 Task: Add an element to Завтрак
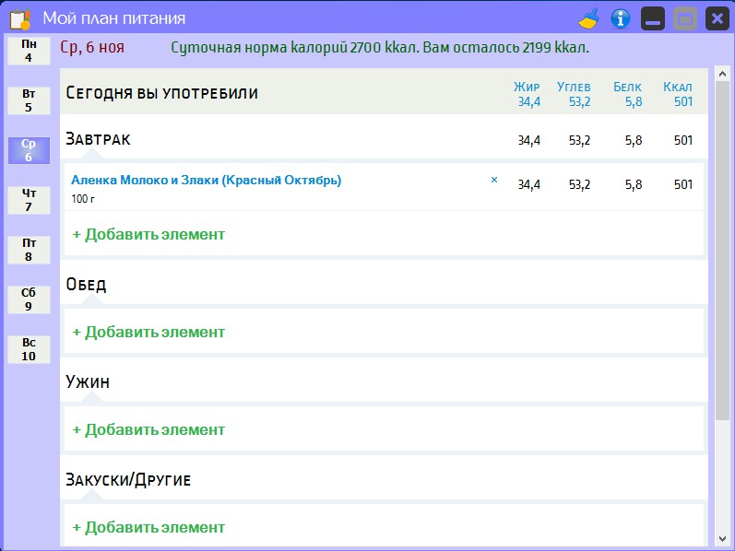click(x=148, y=234)
